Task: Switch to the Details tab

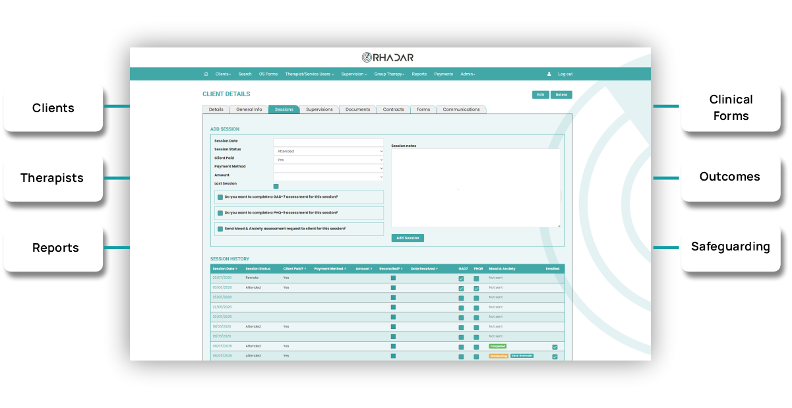Action: pyautogui.click(x=216, y=109)
